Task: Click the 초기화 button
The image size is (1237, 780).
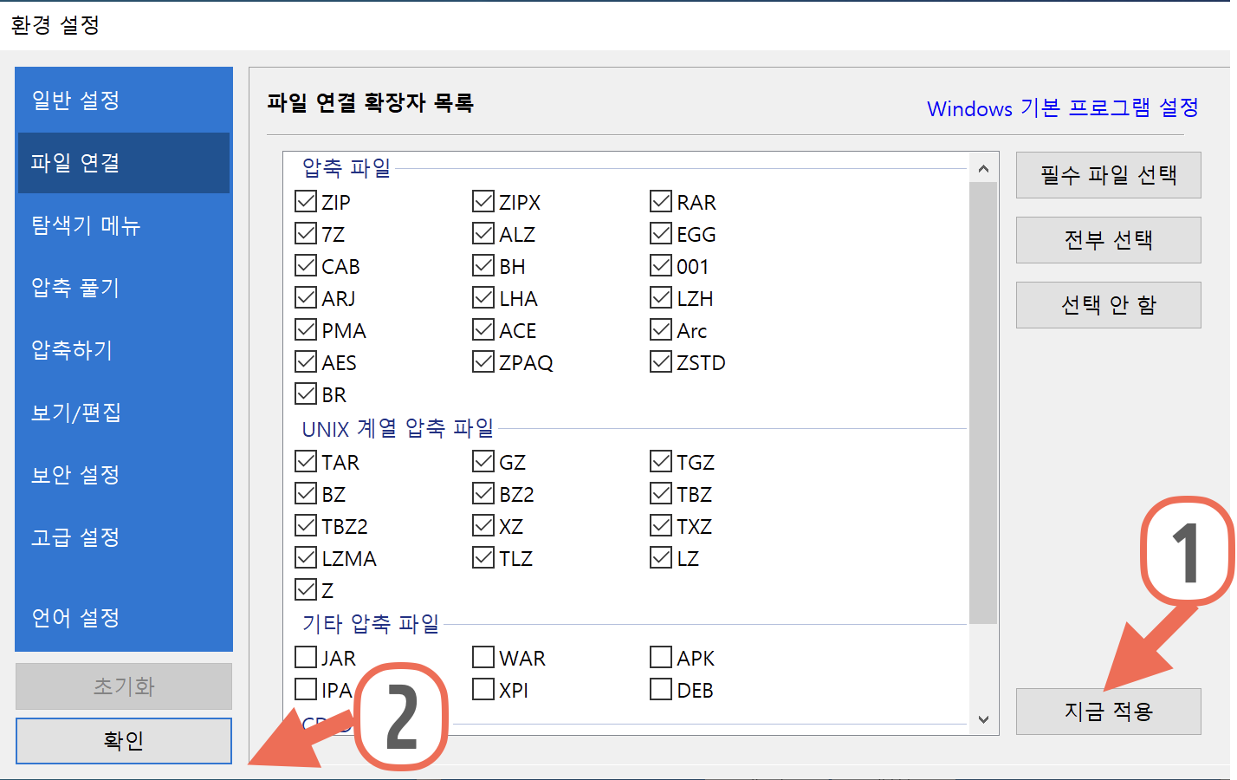Action: click(x=124, y=686)
